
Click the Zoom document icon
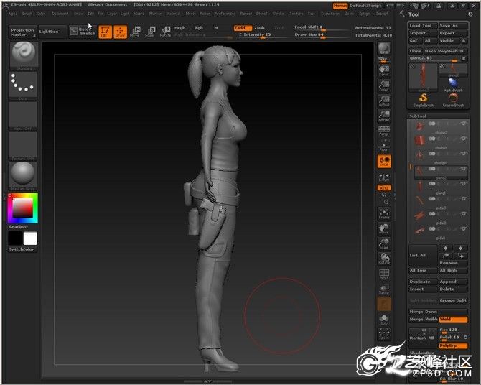point(384,85)
